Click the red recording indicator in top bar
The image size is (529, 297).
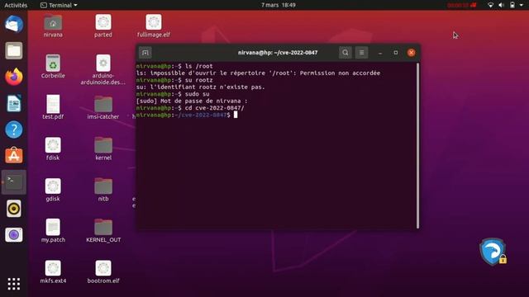coord(462,5)
